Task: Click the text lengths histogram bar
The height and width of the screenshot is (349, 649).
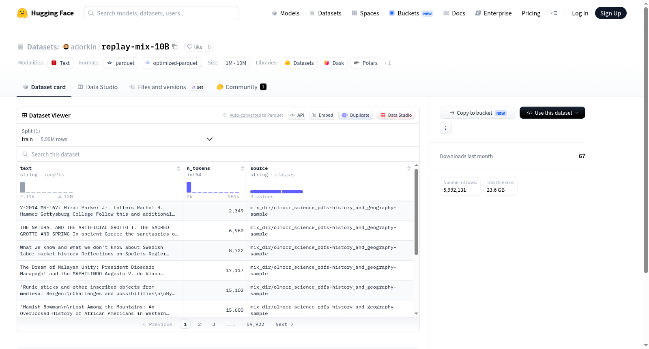Action: [x=22, y=187]
